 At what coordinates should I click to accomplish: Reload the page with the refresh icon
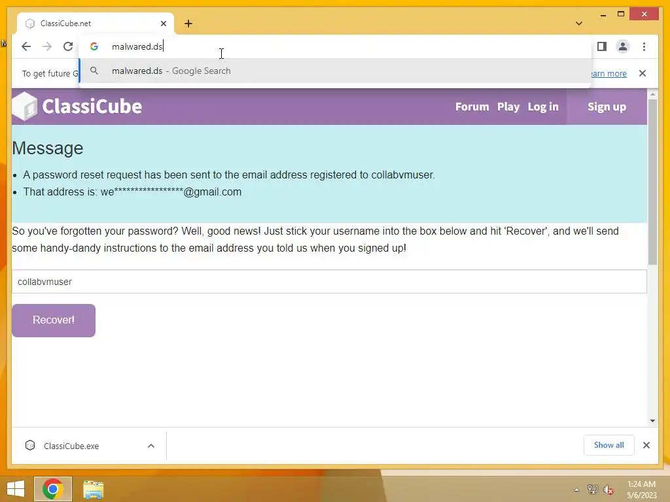68,46
